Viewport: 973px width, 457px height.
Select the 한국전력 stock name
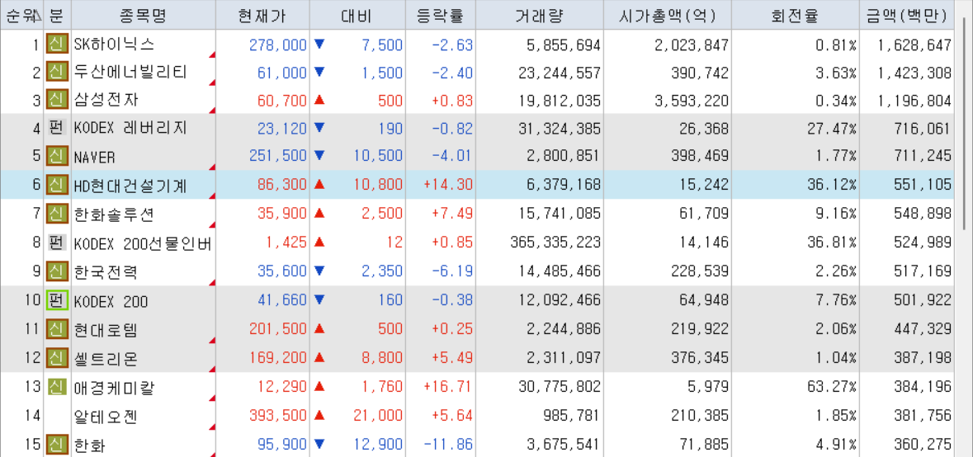pyautogui.click(x=106, y=271)
